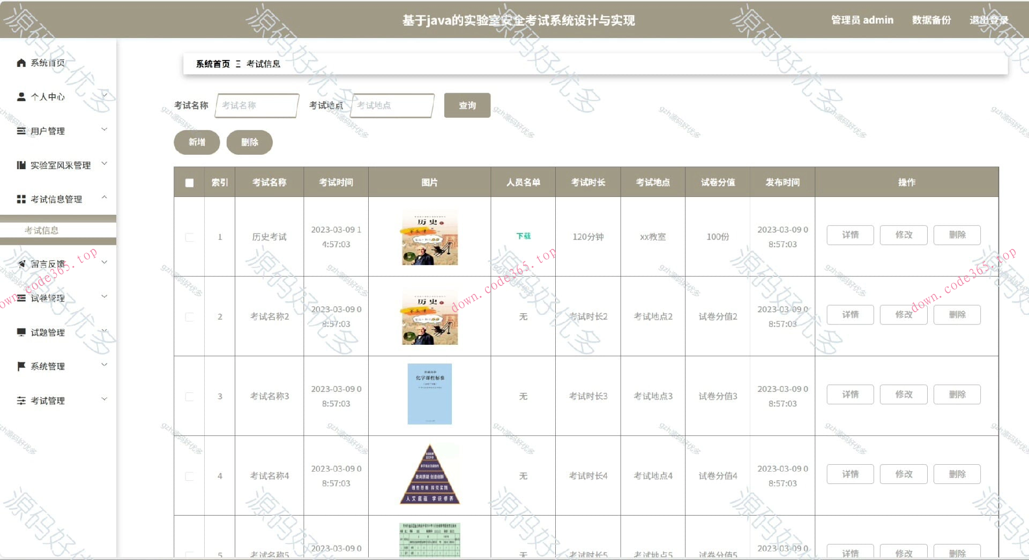Click 数据备份 in the top bar

931,20
